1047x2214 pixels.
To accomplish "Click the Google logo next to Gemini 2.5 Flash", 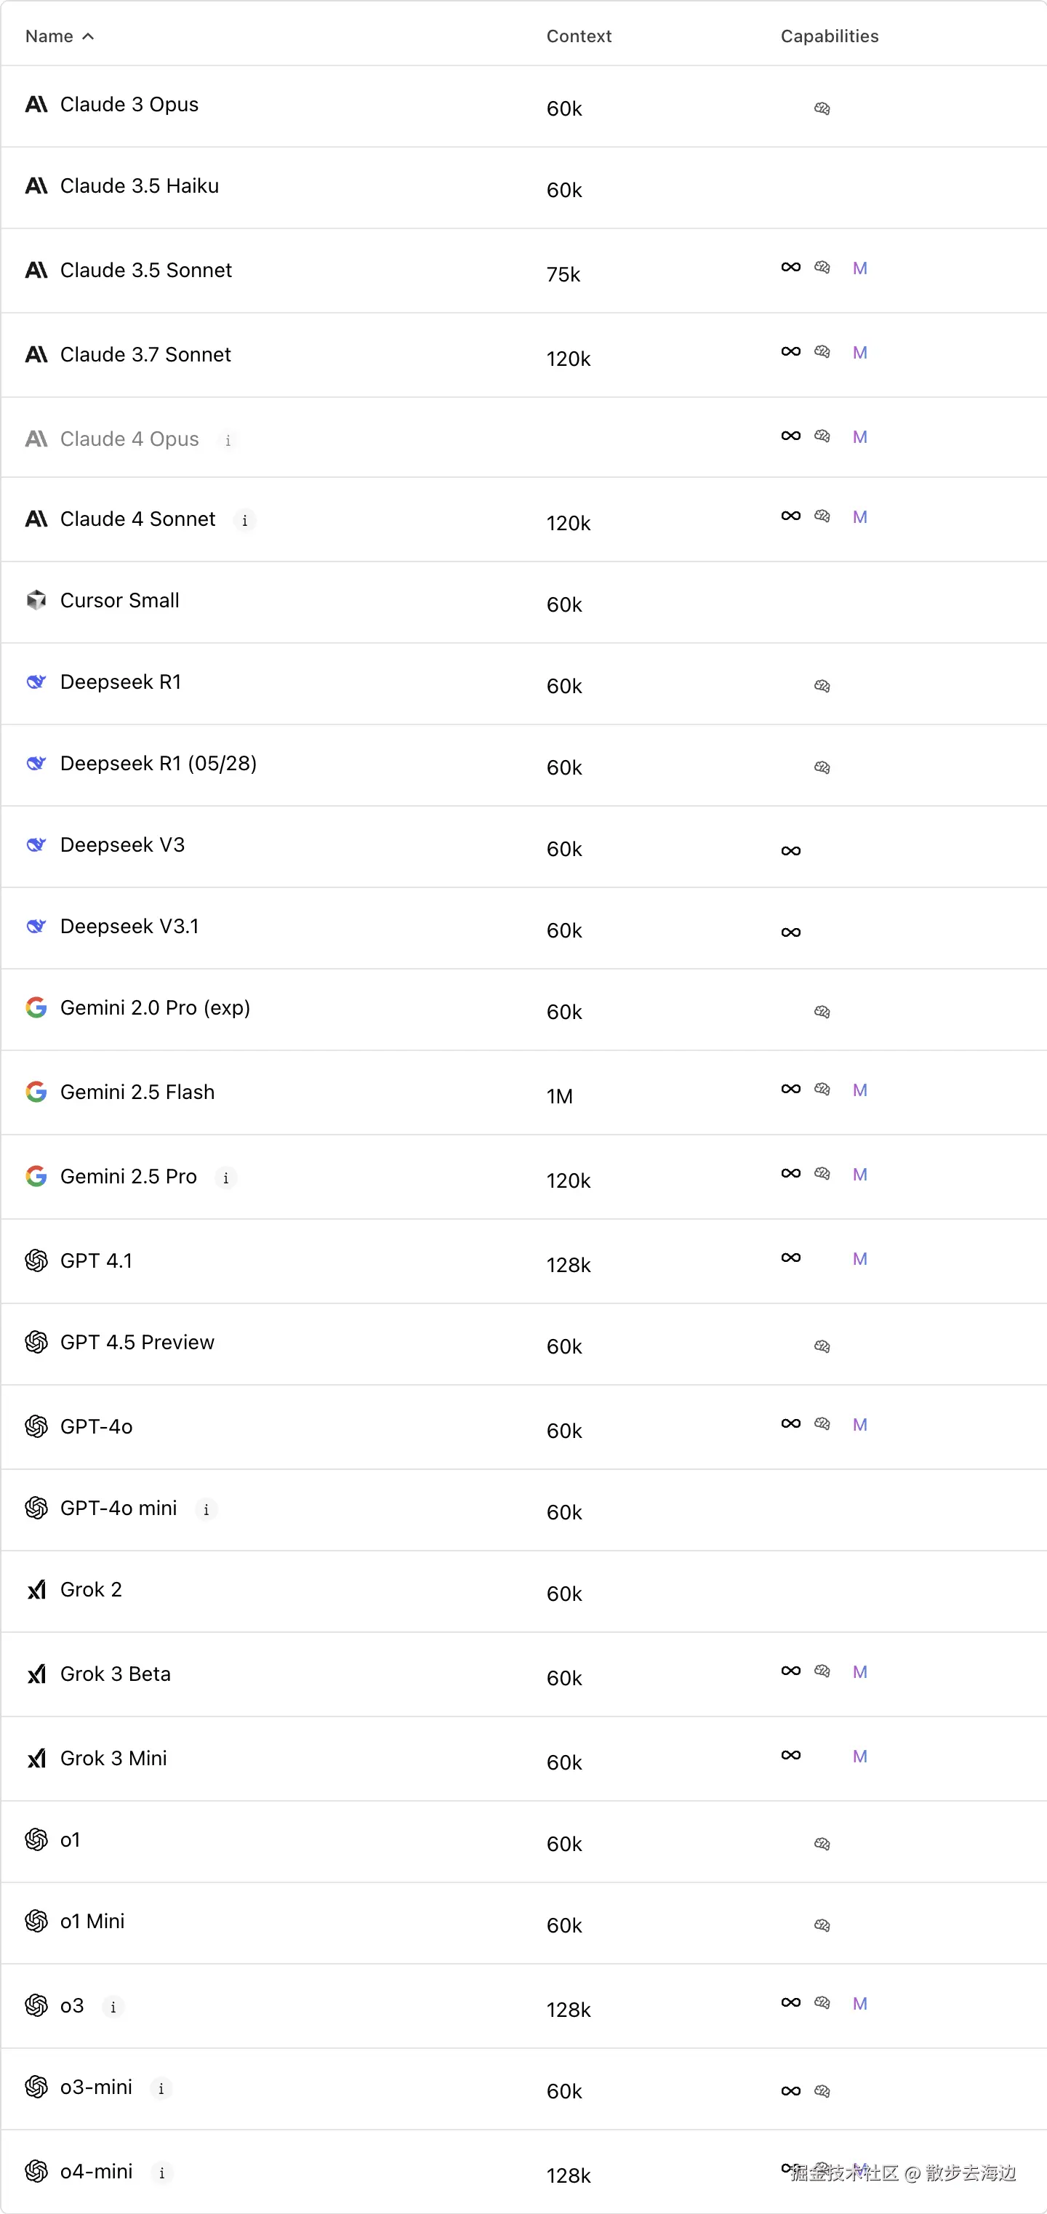I will (x=36, y=1092).
